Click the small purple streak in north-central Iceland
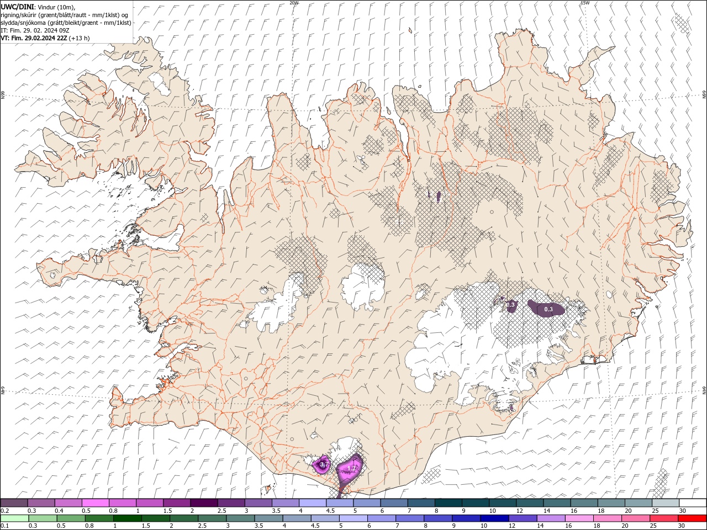The width and height of the screenshot is (707, 530). click(x=439, y=196)
